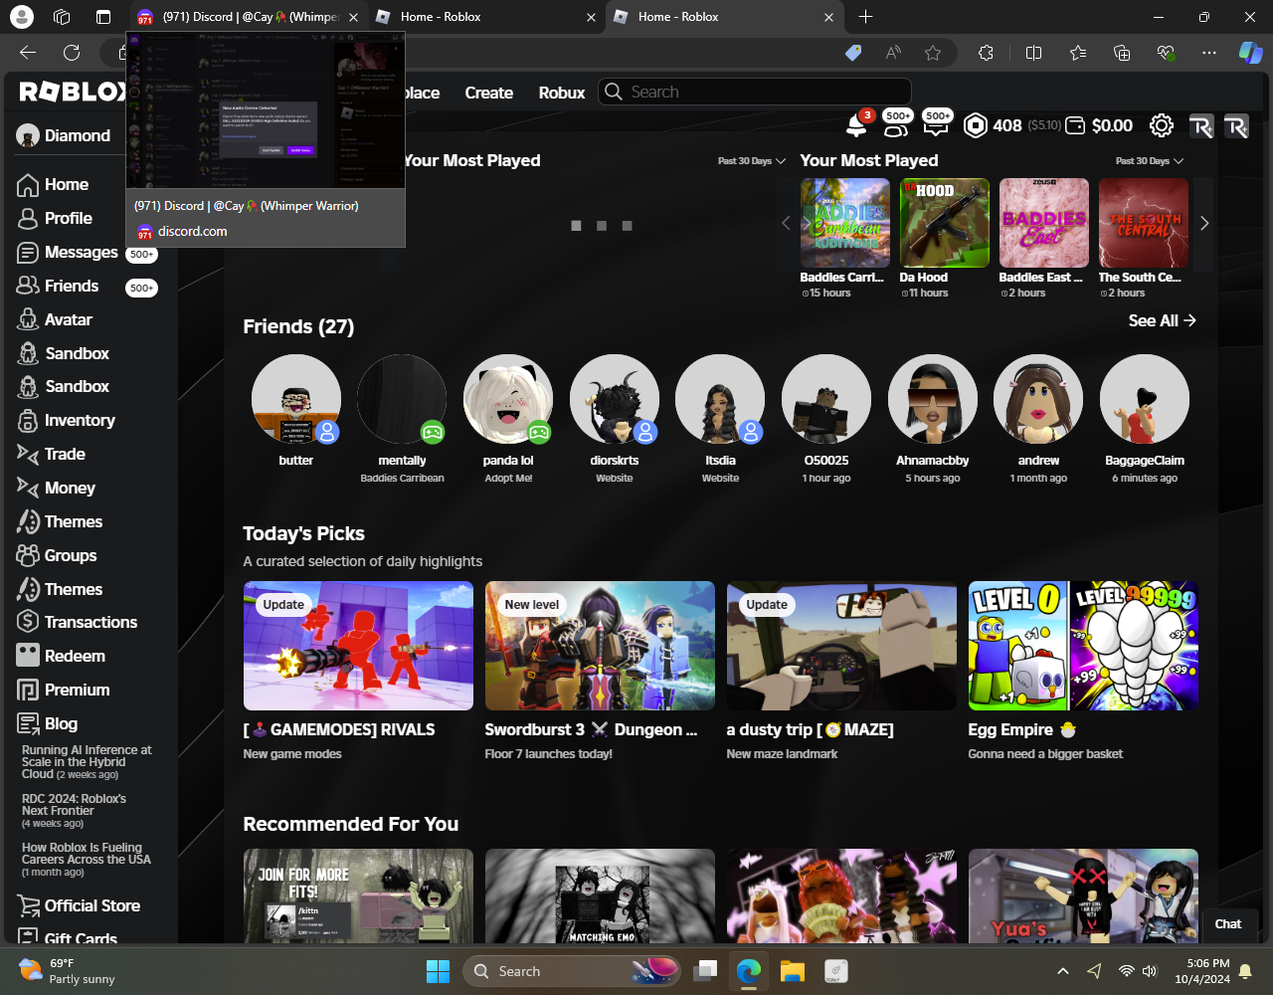Open the Da Hood game thumbnail
1273x995 pixels.
coord(945,223)
